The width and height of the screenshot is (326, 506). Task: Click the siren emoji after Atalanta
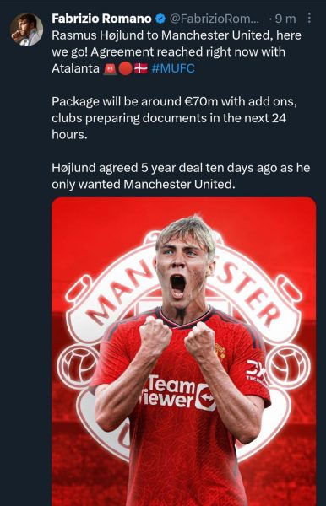(x=110, y=68)
